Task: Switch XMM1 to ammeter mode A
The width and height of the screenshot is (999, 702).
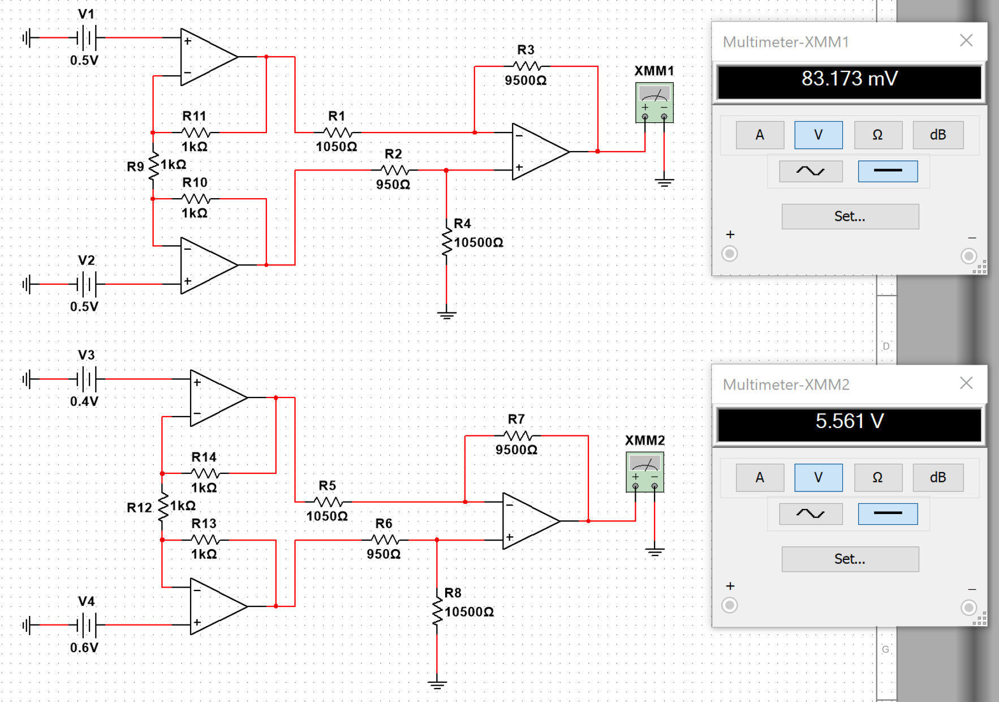Action: [x=759, y=135]
